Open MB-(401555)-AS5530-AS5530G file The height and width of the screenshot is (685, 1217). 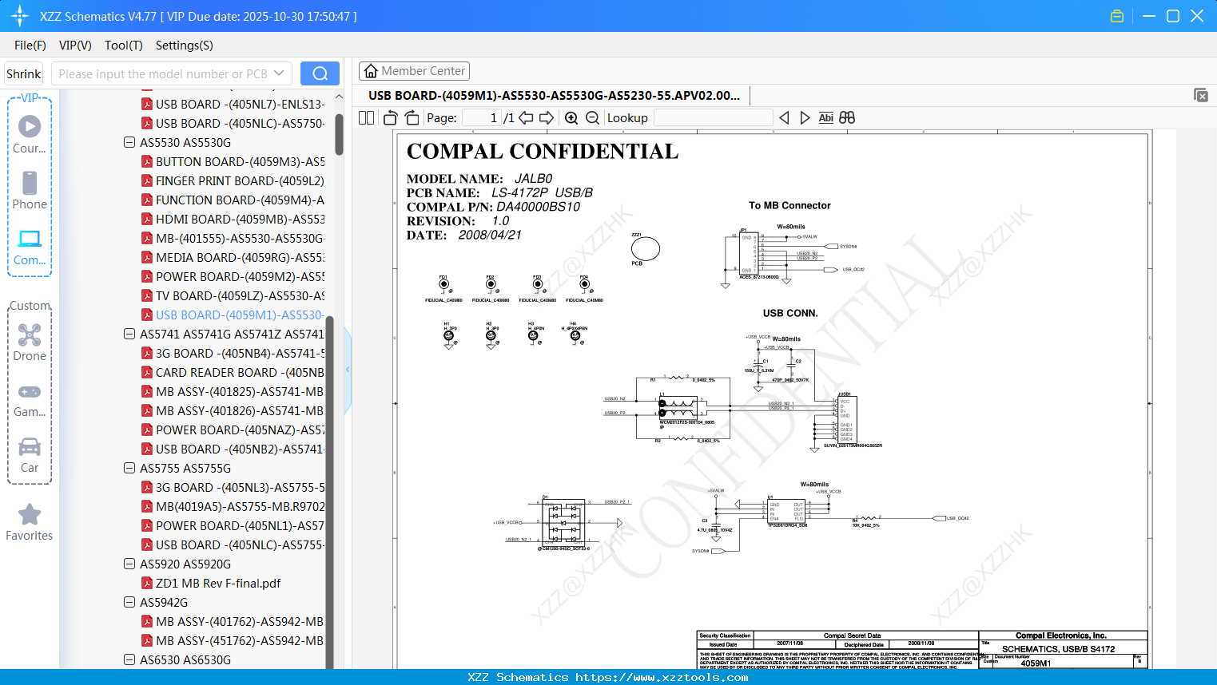(x=233, y=239)
